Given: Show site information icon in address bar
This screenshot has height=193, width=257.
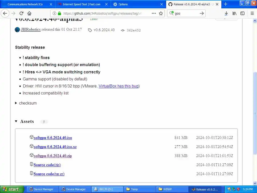Looking at the screenshot, I should click(x=54, y=13).
